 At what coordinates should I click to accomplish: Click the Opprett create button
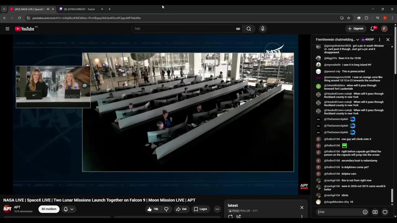point(355,29)
